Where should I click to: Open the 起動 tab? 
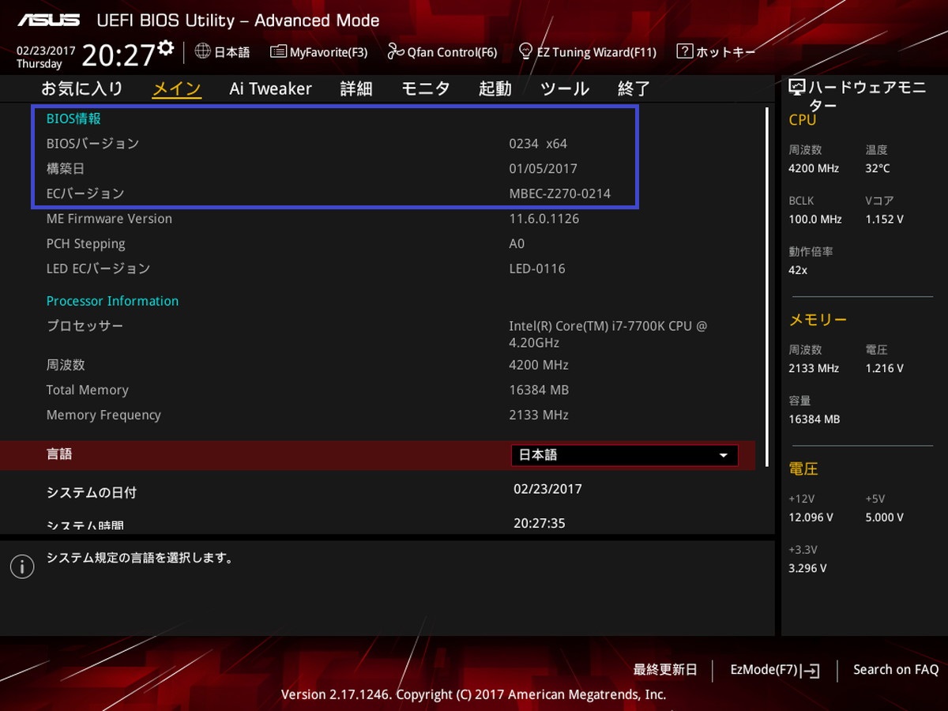(x=495, y=88)
